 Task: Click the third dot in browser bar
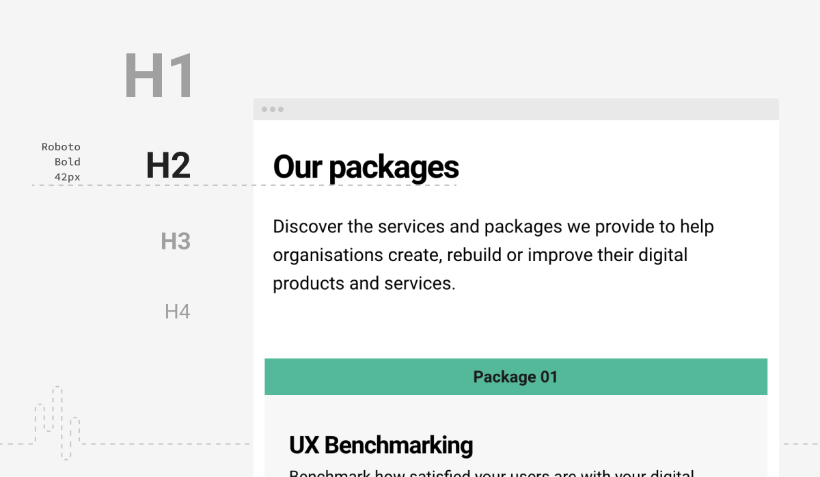tap(281, 109)
